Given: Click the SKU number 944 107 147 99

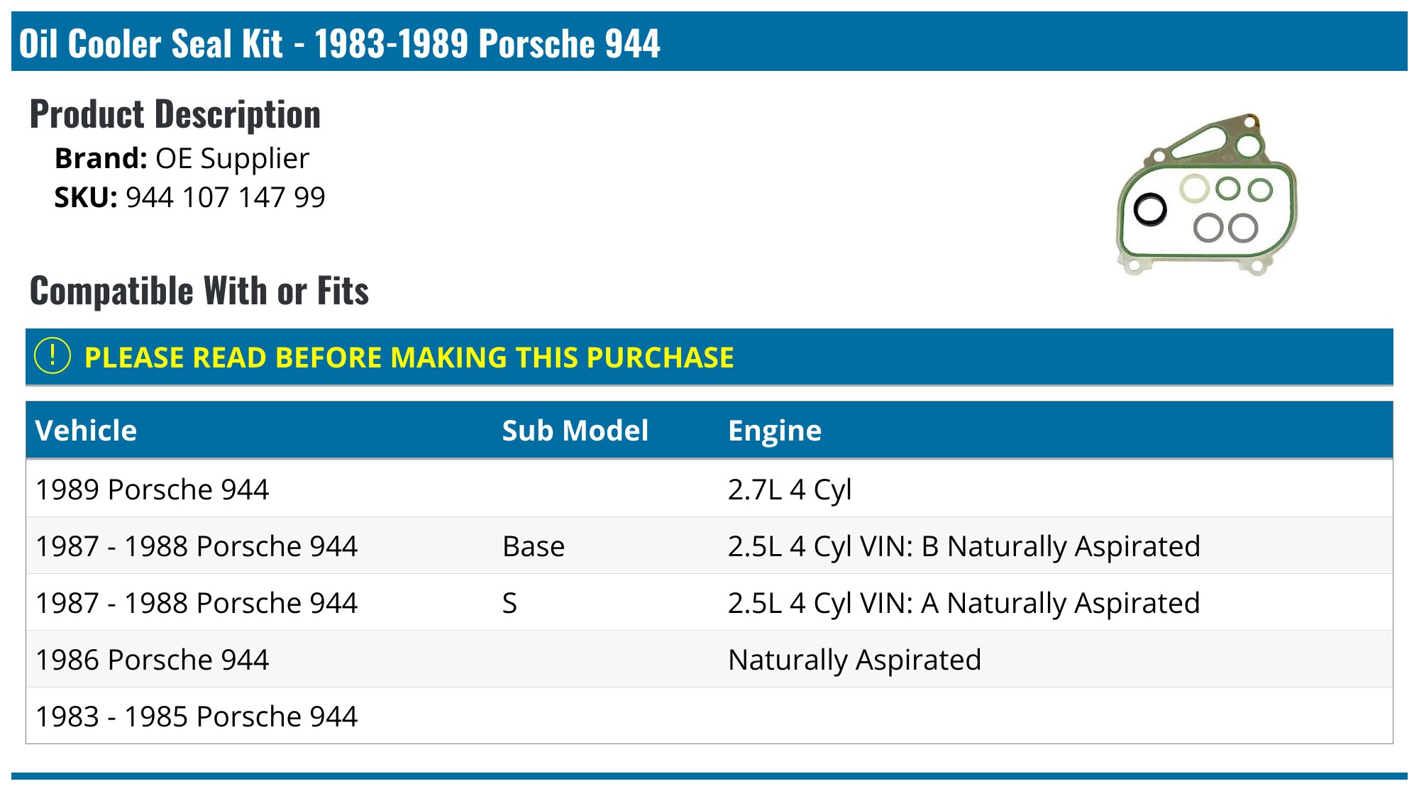Looking at the screenshot, I should point(226,197).
